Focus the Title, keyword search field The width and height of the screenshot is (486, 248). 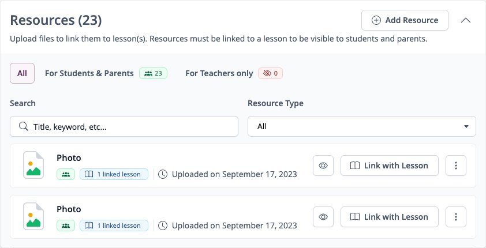pyautogui.click(x=124, y=126)
